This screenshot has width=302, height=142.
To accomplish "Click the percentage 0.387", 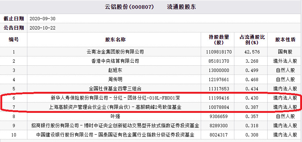I will tap(252, 107).
